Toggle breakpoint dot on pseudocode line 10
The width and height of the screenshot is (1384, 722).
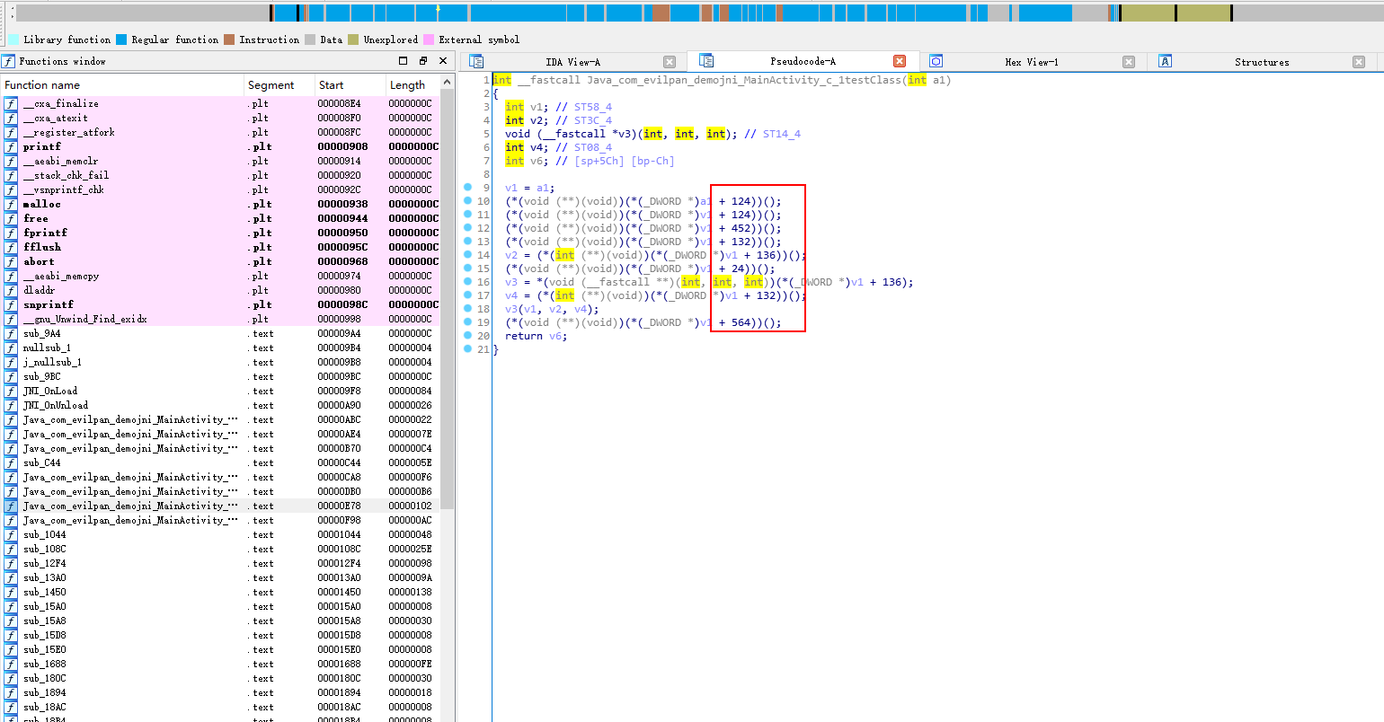(468, 201)
